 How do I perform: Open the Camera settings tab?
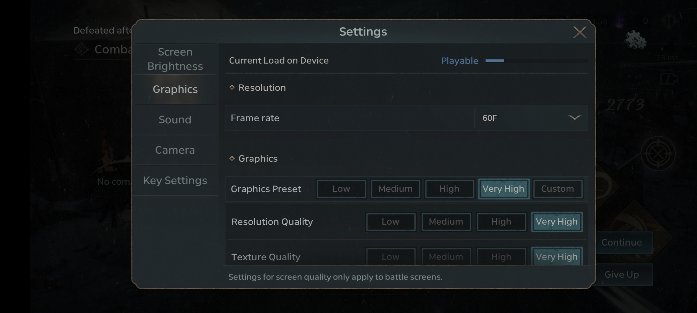(175, 150)
